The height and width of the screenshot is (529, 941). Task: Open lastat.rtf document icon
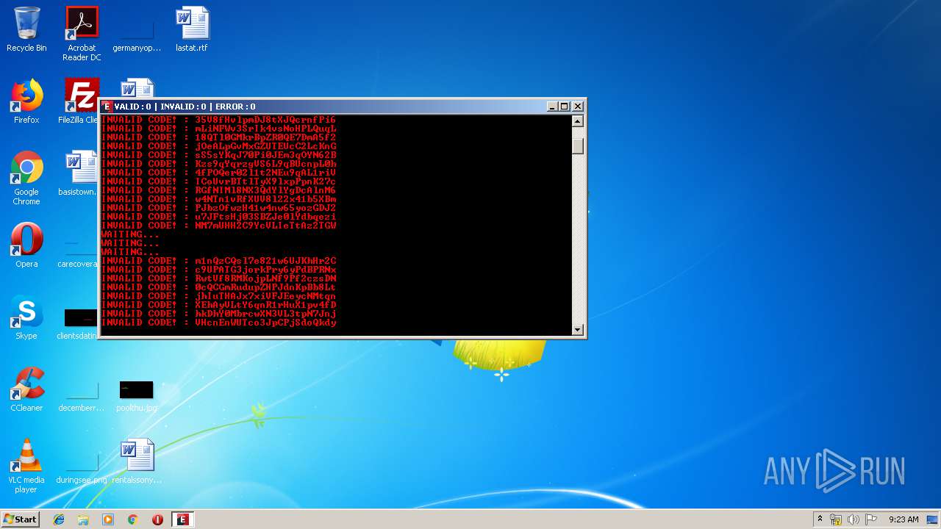(x=192, y=29)
